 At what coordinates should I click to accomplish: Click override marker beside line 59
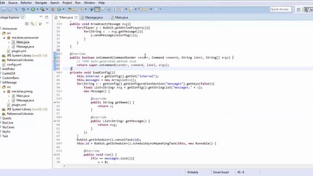pos(55,121)
